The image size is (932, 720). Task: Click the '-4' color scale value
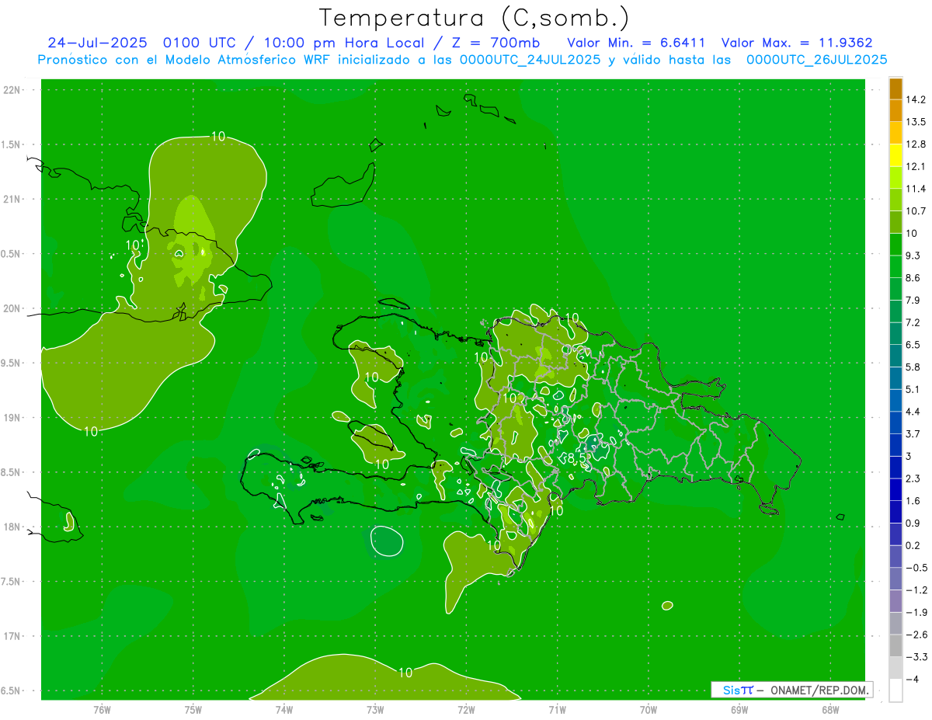click(913, 680)
